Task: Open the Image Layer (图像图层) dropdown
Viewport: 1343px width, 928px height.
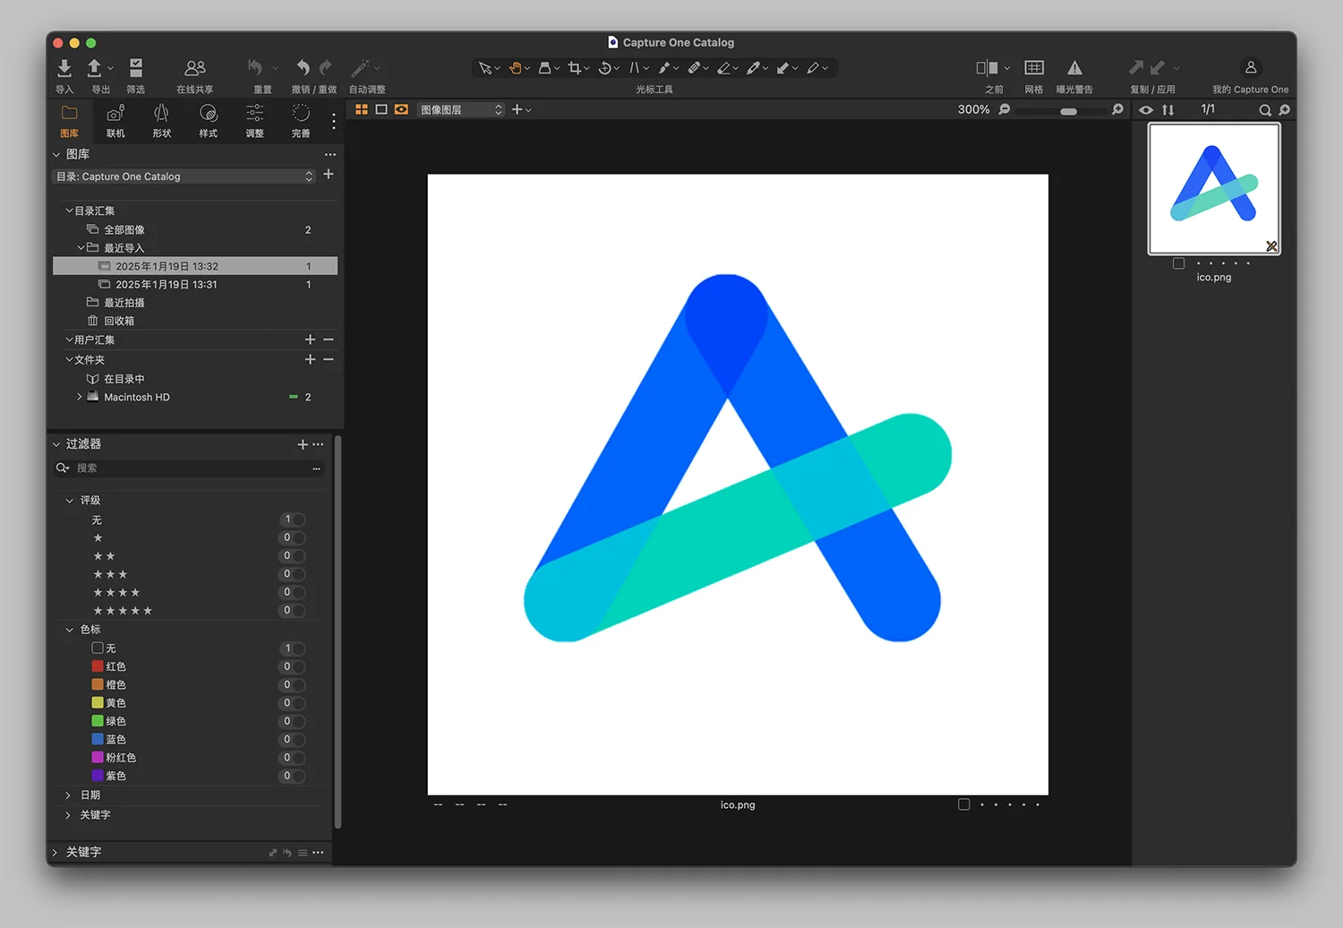Action: (x=461, y=109)
